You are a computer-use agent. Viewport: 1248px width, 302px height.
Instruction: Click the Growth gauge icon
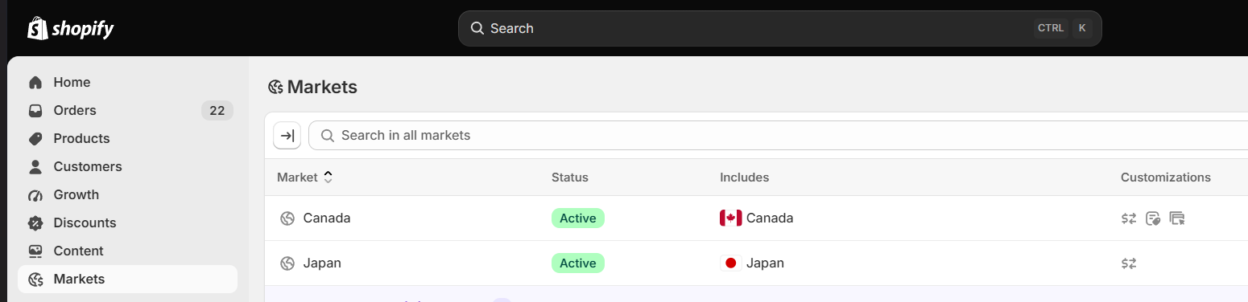click(x=35, y=195)
